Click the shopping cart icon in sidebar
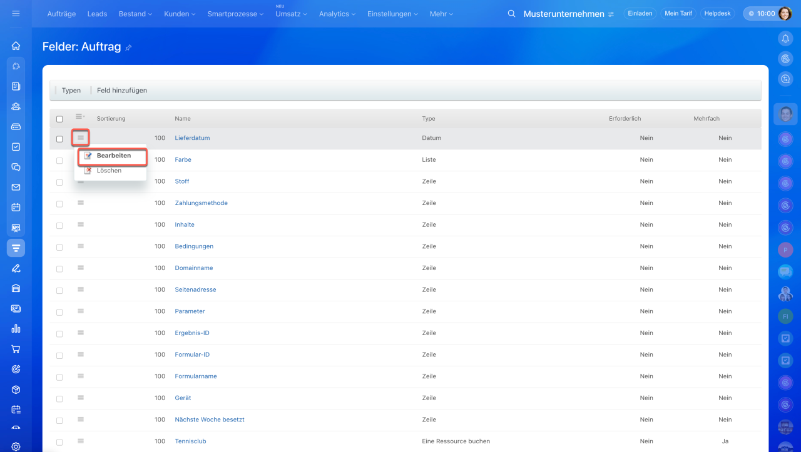801x452 pixels. [16, 349]
